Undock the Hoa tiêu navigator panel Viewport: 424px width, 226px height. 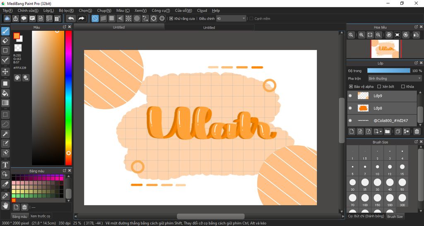pyautogui.click(x=416, y=27)
